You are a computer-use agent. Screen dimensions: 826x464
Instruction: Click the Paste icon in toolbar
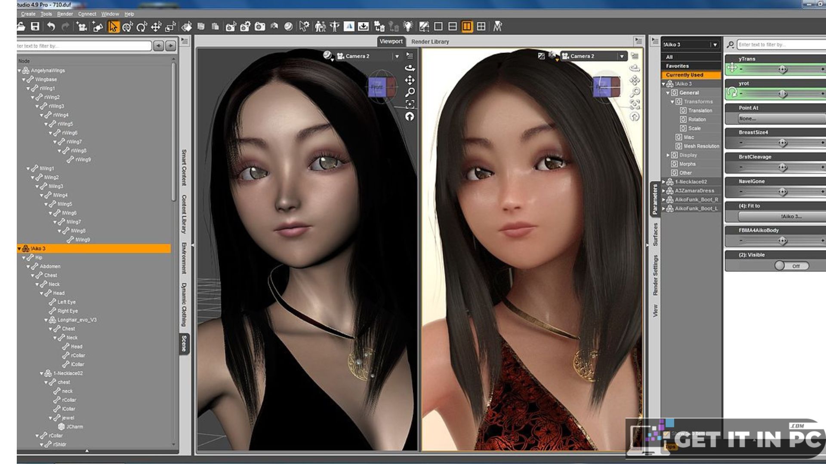[x=215, y=27]
